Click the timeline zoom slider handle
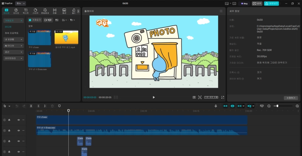Screen dimensions: 302x156 (x=277, y=106)
